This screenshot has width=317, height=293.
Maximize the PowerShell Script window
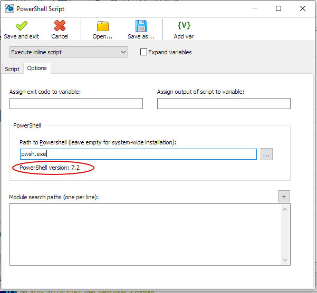point(278,8)
